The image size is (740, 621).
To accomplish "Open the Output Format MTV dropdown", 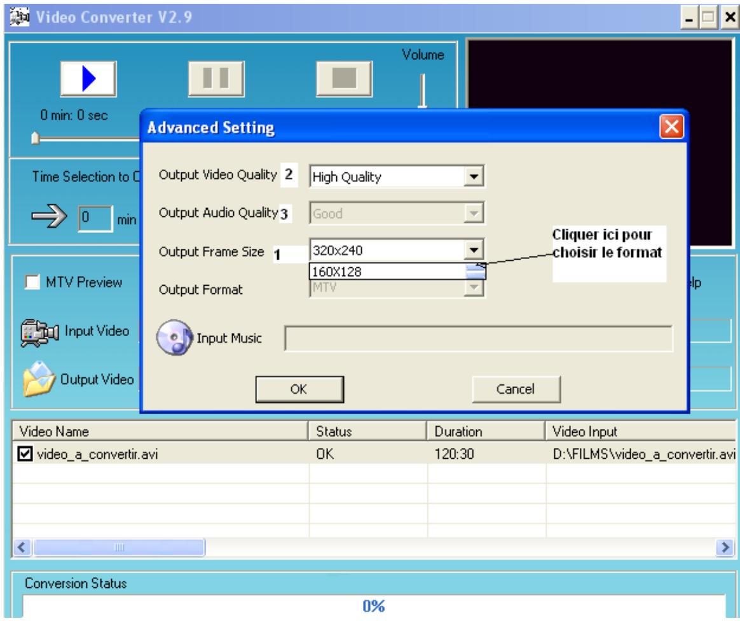I will 474,288.
